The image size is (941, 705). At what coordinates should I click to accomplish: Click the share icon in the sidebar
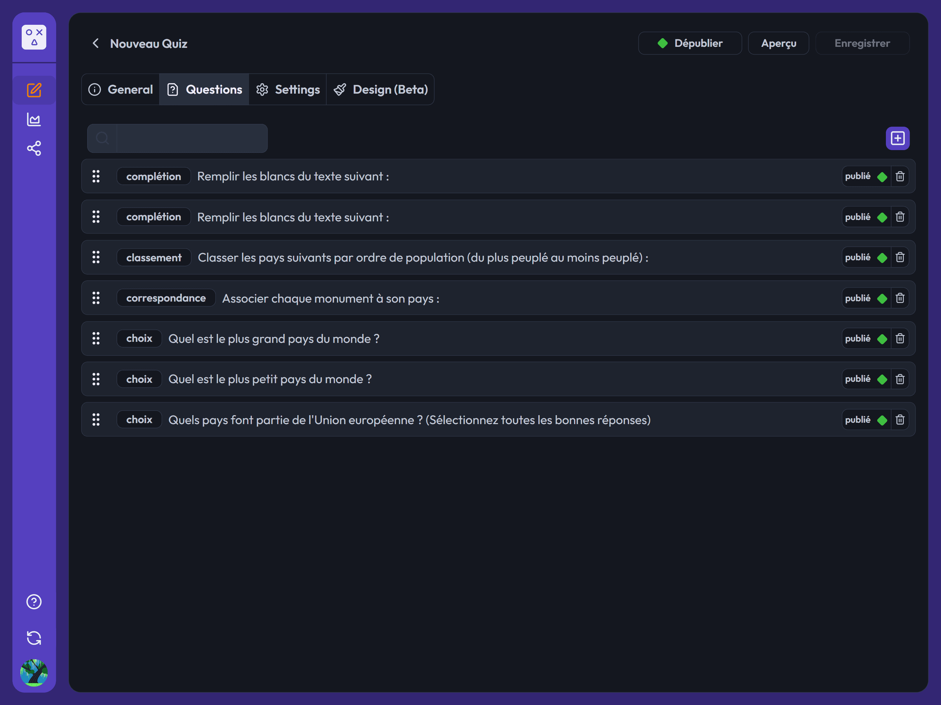click(34, 148)
